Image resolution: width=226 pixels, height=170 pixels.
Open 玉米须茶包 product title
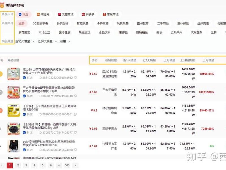click(50, 108)
